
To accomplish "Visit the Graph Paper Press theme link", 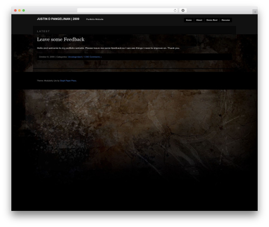I will pyautogui.click(x=68, y=80).
